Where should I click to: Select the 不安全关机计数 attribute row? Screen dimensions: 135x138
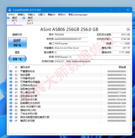click(x=68, y=114)
